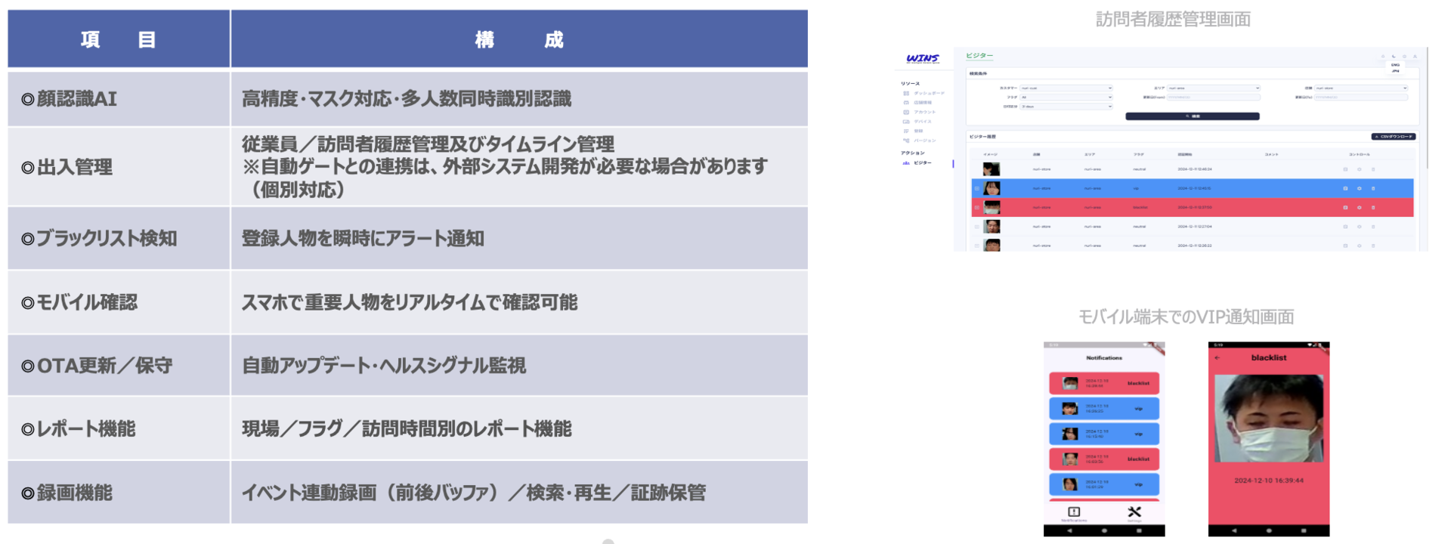Image resolution: width=1451 pixels, height=544 pixels.
Task: Click the ◎顔認識AI table cell
Action: (x=119, y=99)
